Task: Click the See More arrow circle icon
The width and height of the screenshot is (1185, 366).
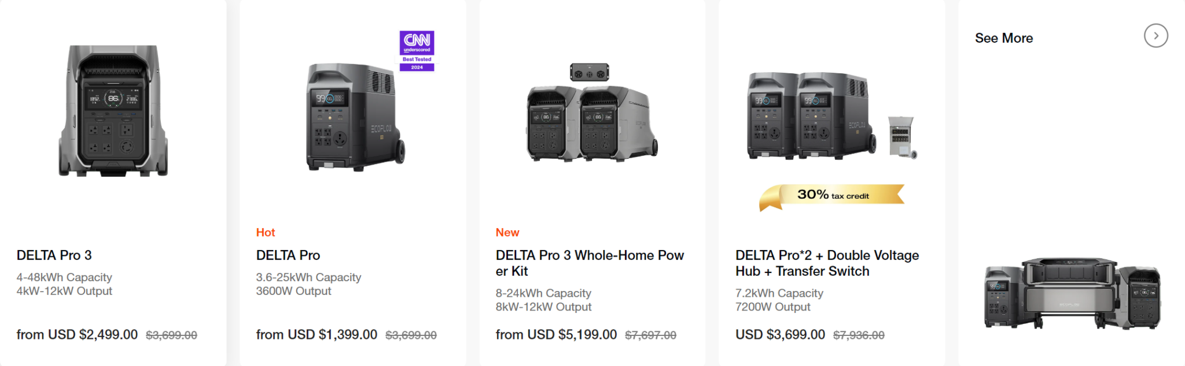Action: (x=1155, y=36)
